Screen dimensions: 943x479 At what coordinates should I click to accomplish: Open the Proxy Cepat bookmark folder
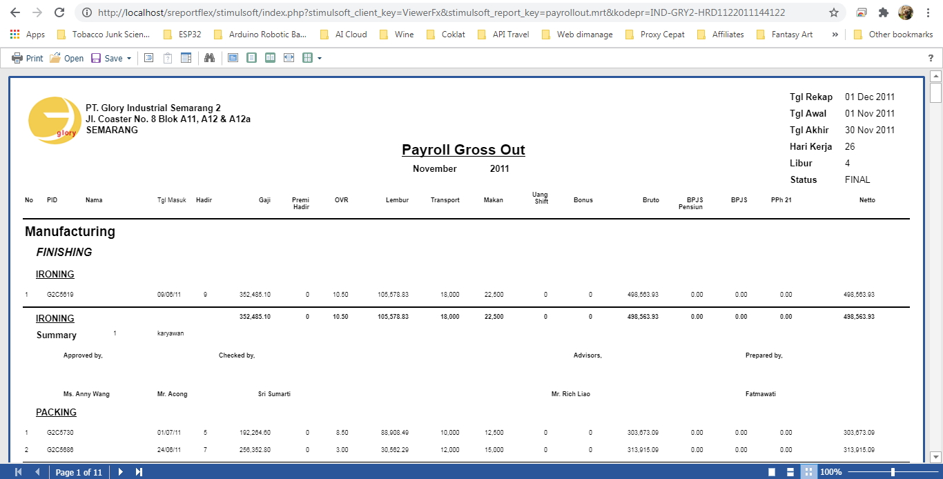(655, 34)
